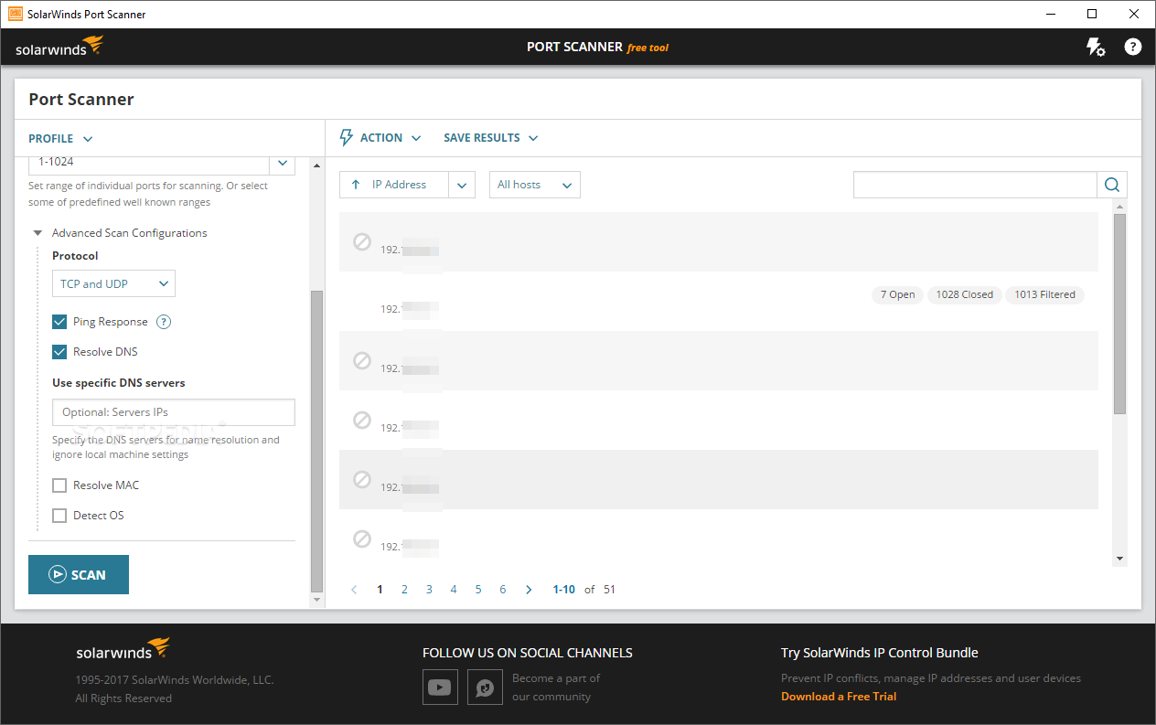Click the results list scrollbar thumb
The width and height of the screenshot is (1156, 725).
pos(1119,314)
